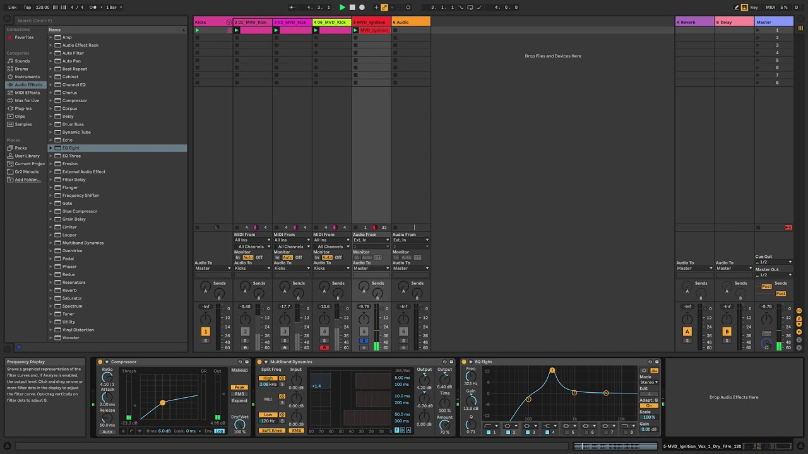Click the Makeup button in Compressor
The width and height of the screenshot is (808, 454).
pyautogui.click(x=239, y=370)
